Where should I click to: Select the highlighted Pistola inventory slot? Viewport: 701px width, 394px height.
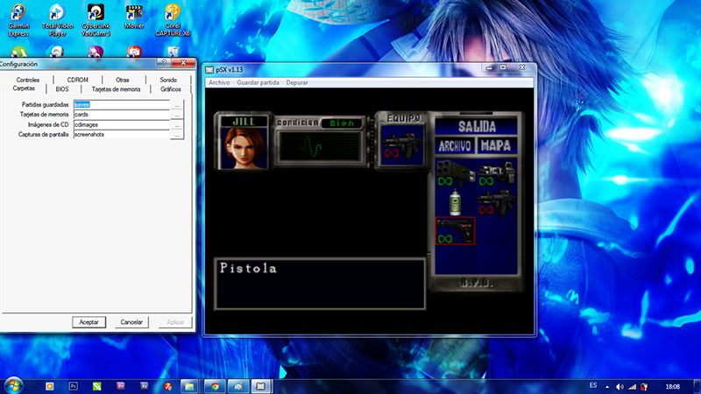[x=455, y=231]
